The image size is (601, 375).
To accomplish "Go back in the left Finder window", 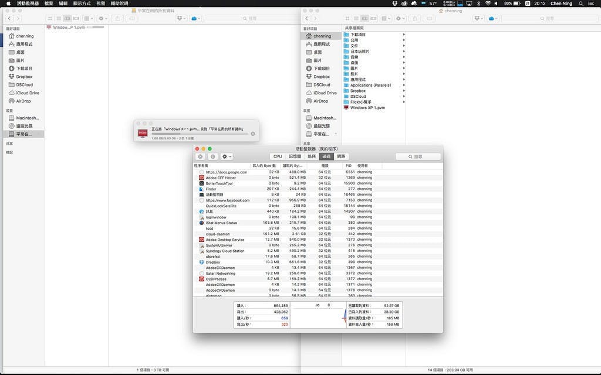I will click(x=9, y=18).
